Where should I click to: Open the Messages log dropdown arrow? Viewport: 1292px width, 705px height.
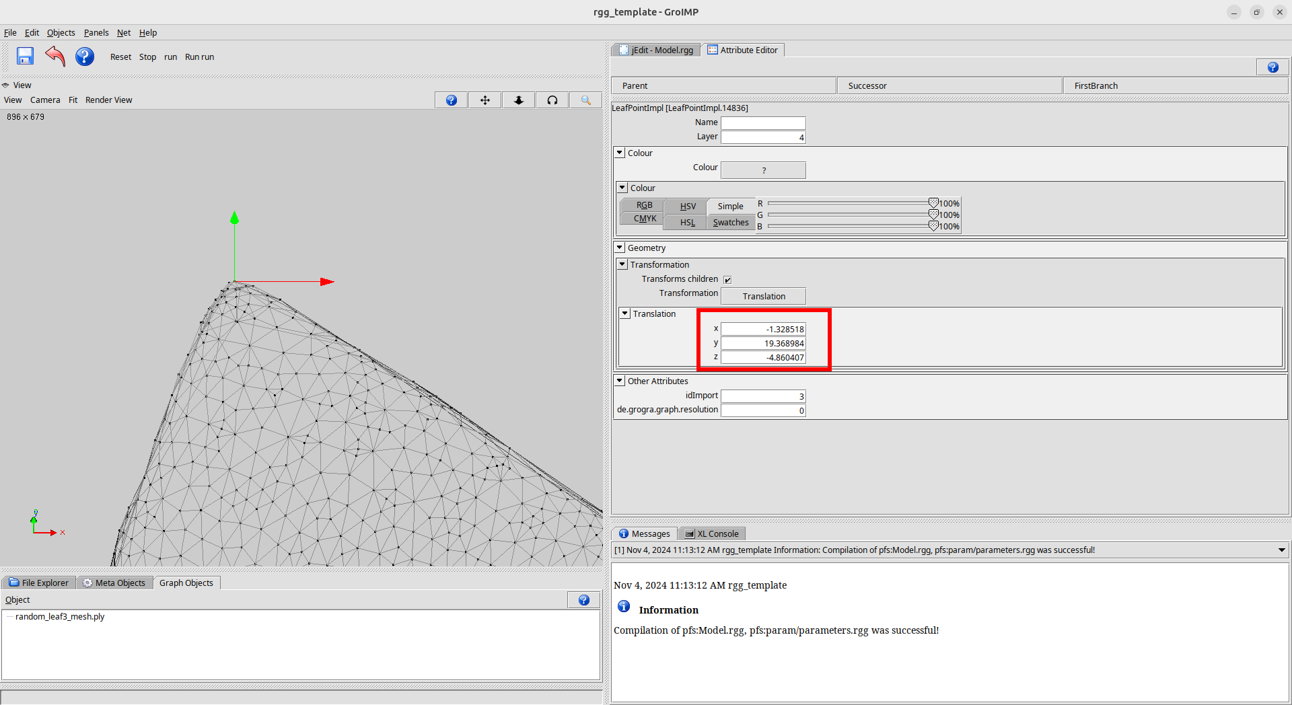click(1281, 550)
